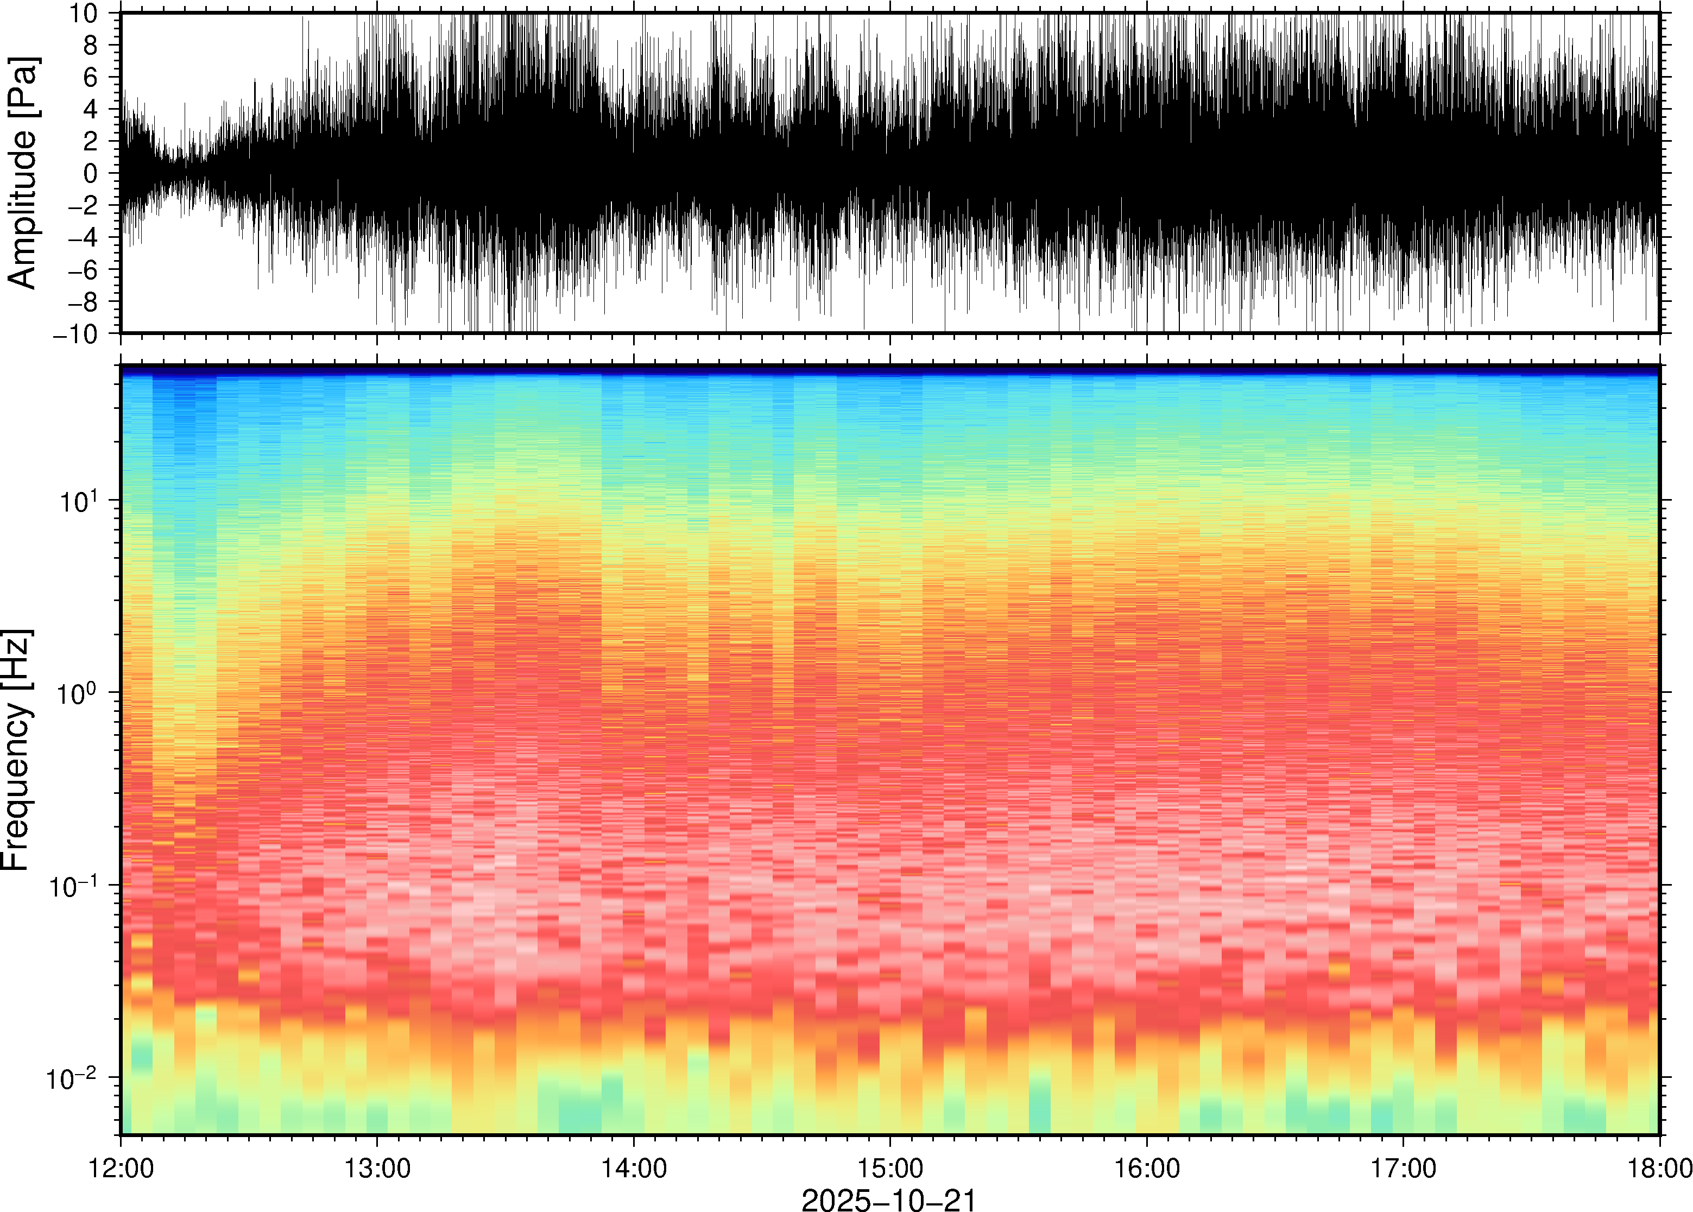Click the -10 amplitude tick label
The image size is (1693, 1212).
[x=75, y=333]
